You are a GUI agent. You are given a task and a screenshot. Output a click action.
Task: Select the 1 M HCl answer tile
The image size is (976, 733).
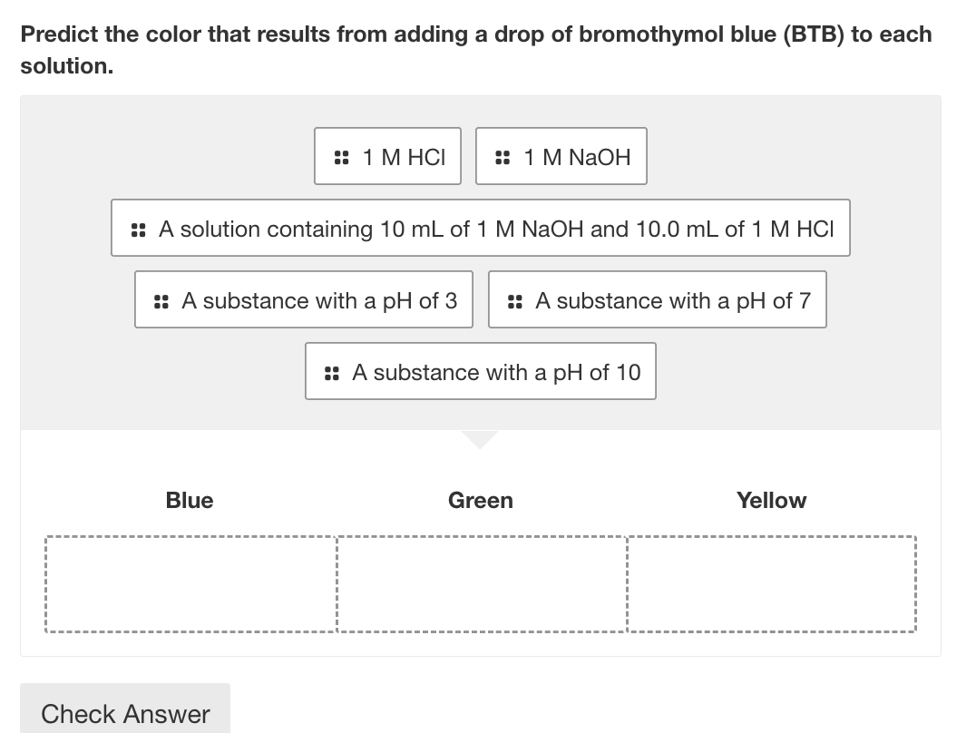pyautogui.click(x=387, y=156)
